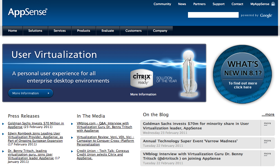This screenshot has width=280, height=167.
Task: Focus the site search input field
Action: [x=213, y=15]
